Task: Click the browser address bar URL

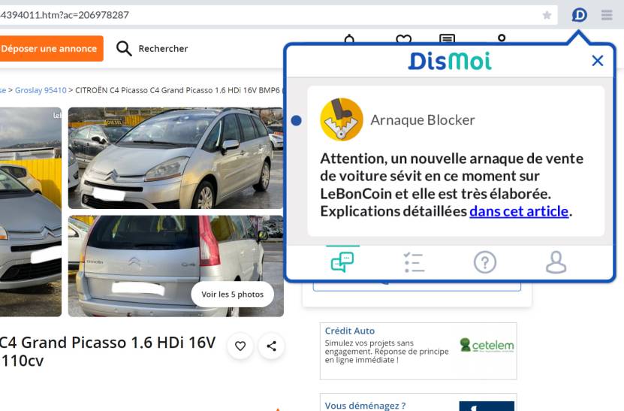Action: (x=65, y=15)
